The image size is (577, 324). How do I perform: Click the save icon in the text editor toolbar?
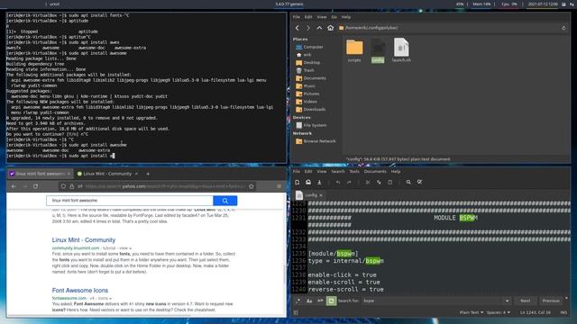(x=319, y=182)
